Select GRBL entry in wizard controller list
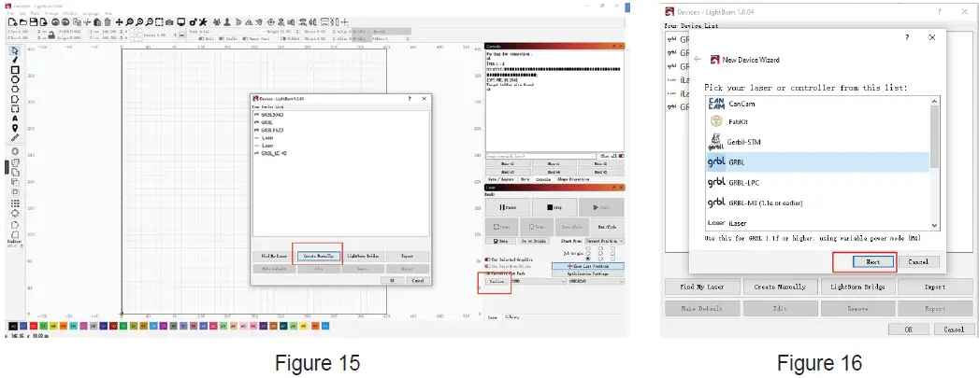This screenshot has width=979, height=378. 818,161
